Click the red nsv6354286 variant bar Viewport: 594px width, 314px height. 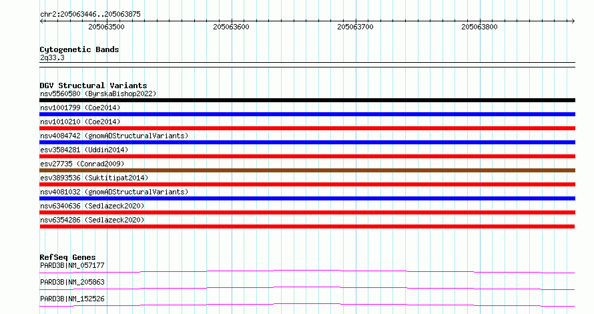pyautogui.click(x=307, y=226)
